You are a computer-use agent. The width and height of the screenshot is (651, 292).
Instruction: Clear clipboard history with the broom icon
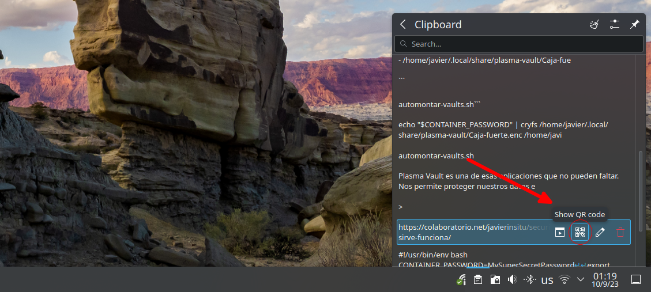[594, 24]
